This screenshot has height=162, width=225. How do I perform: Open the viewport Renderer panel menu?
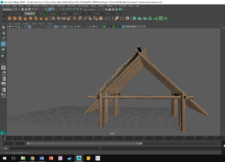pos(42,24)
